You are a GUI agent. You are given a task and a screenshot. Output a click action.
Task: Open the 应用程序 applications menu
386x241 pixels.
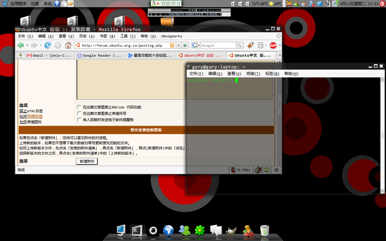(18, 4)
